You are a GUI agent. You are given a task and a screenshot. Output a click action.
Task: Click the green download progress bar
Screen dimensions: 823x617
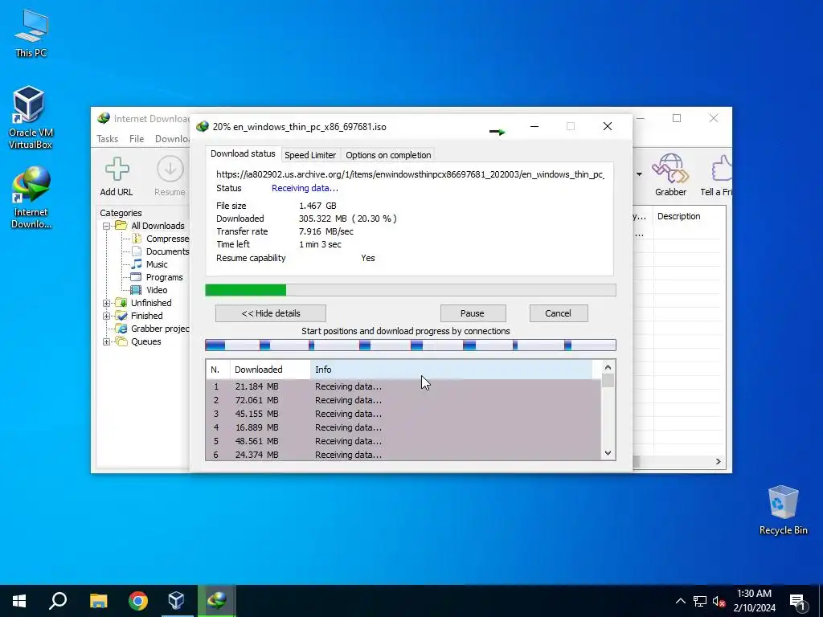(411, 290)
